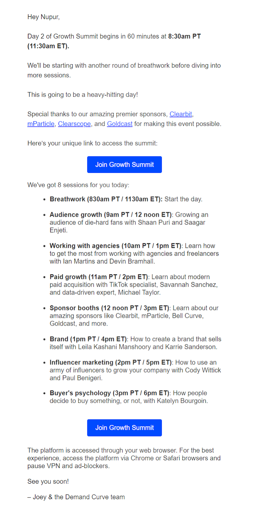The image size is (263, 519).
Task: Open the Clearbit sponsor link
Action: click(x=181, y=114)
